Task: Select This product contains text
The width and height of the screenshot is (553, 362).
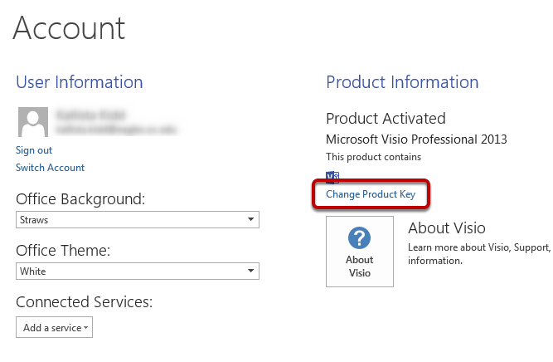Action: tap(373, 157)
